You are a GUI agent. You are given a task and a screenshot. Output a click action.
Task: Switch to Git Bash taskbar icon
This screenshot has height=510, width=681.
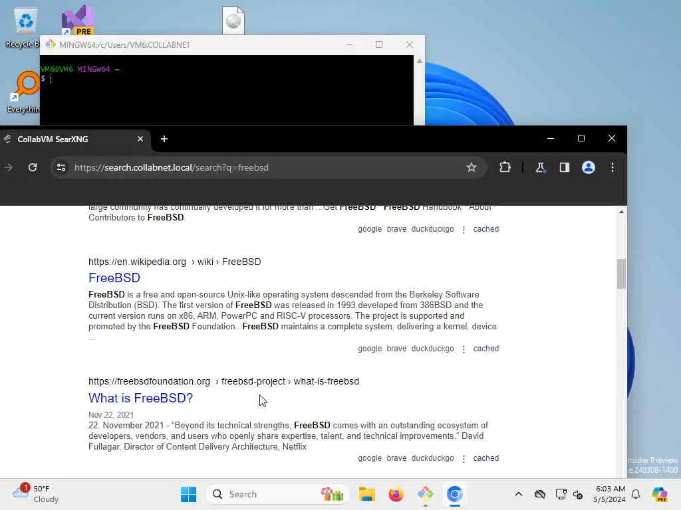click(425, 494)
